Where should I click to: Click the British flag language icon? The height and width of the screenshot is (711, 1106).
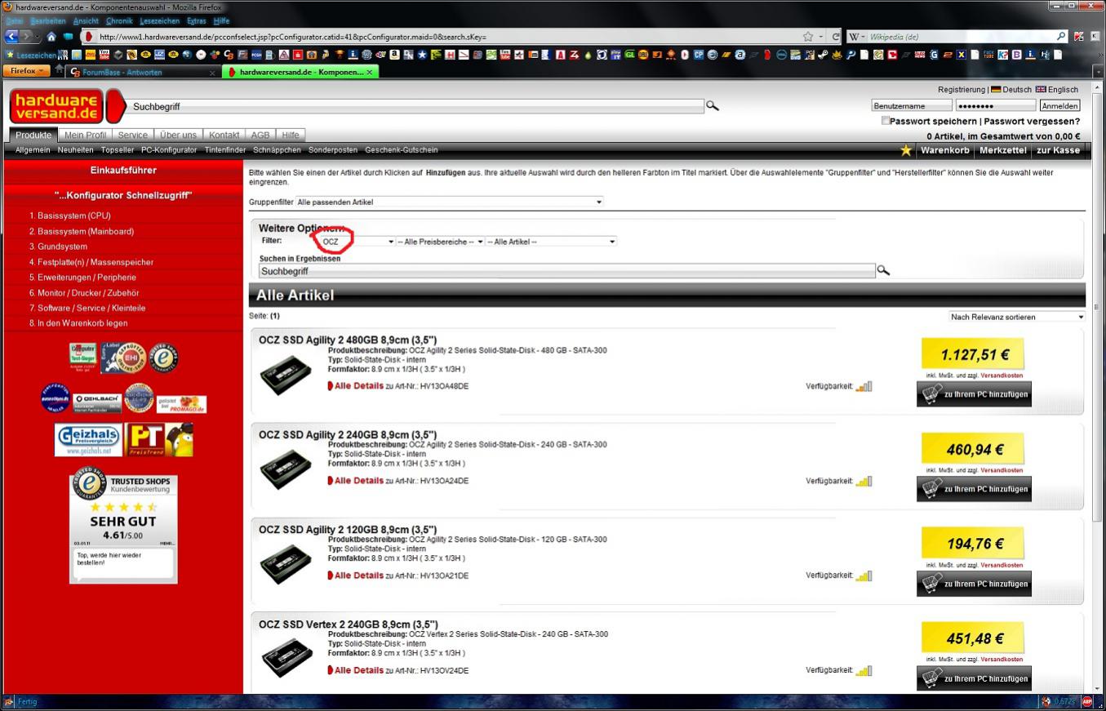1041,90
